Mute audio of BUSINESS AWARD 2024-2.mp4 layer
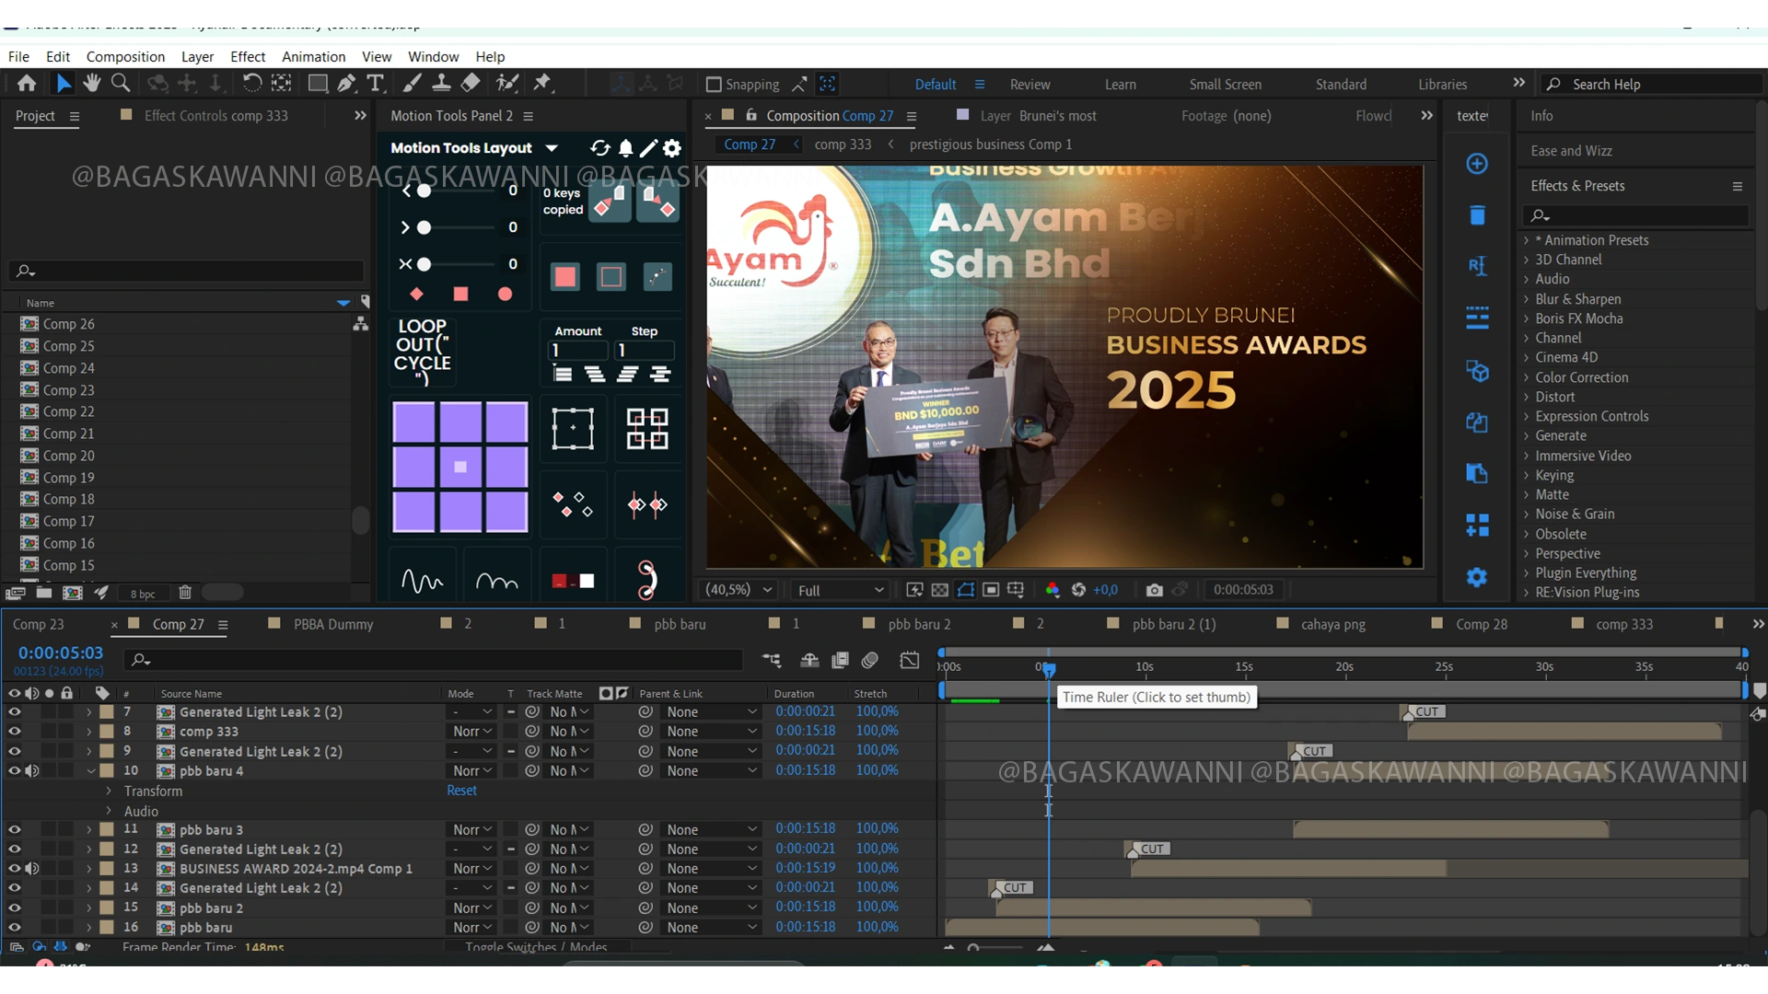 32,868
